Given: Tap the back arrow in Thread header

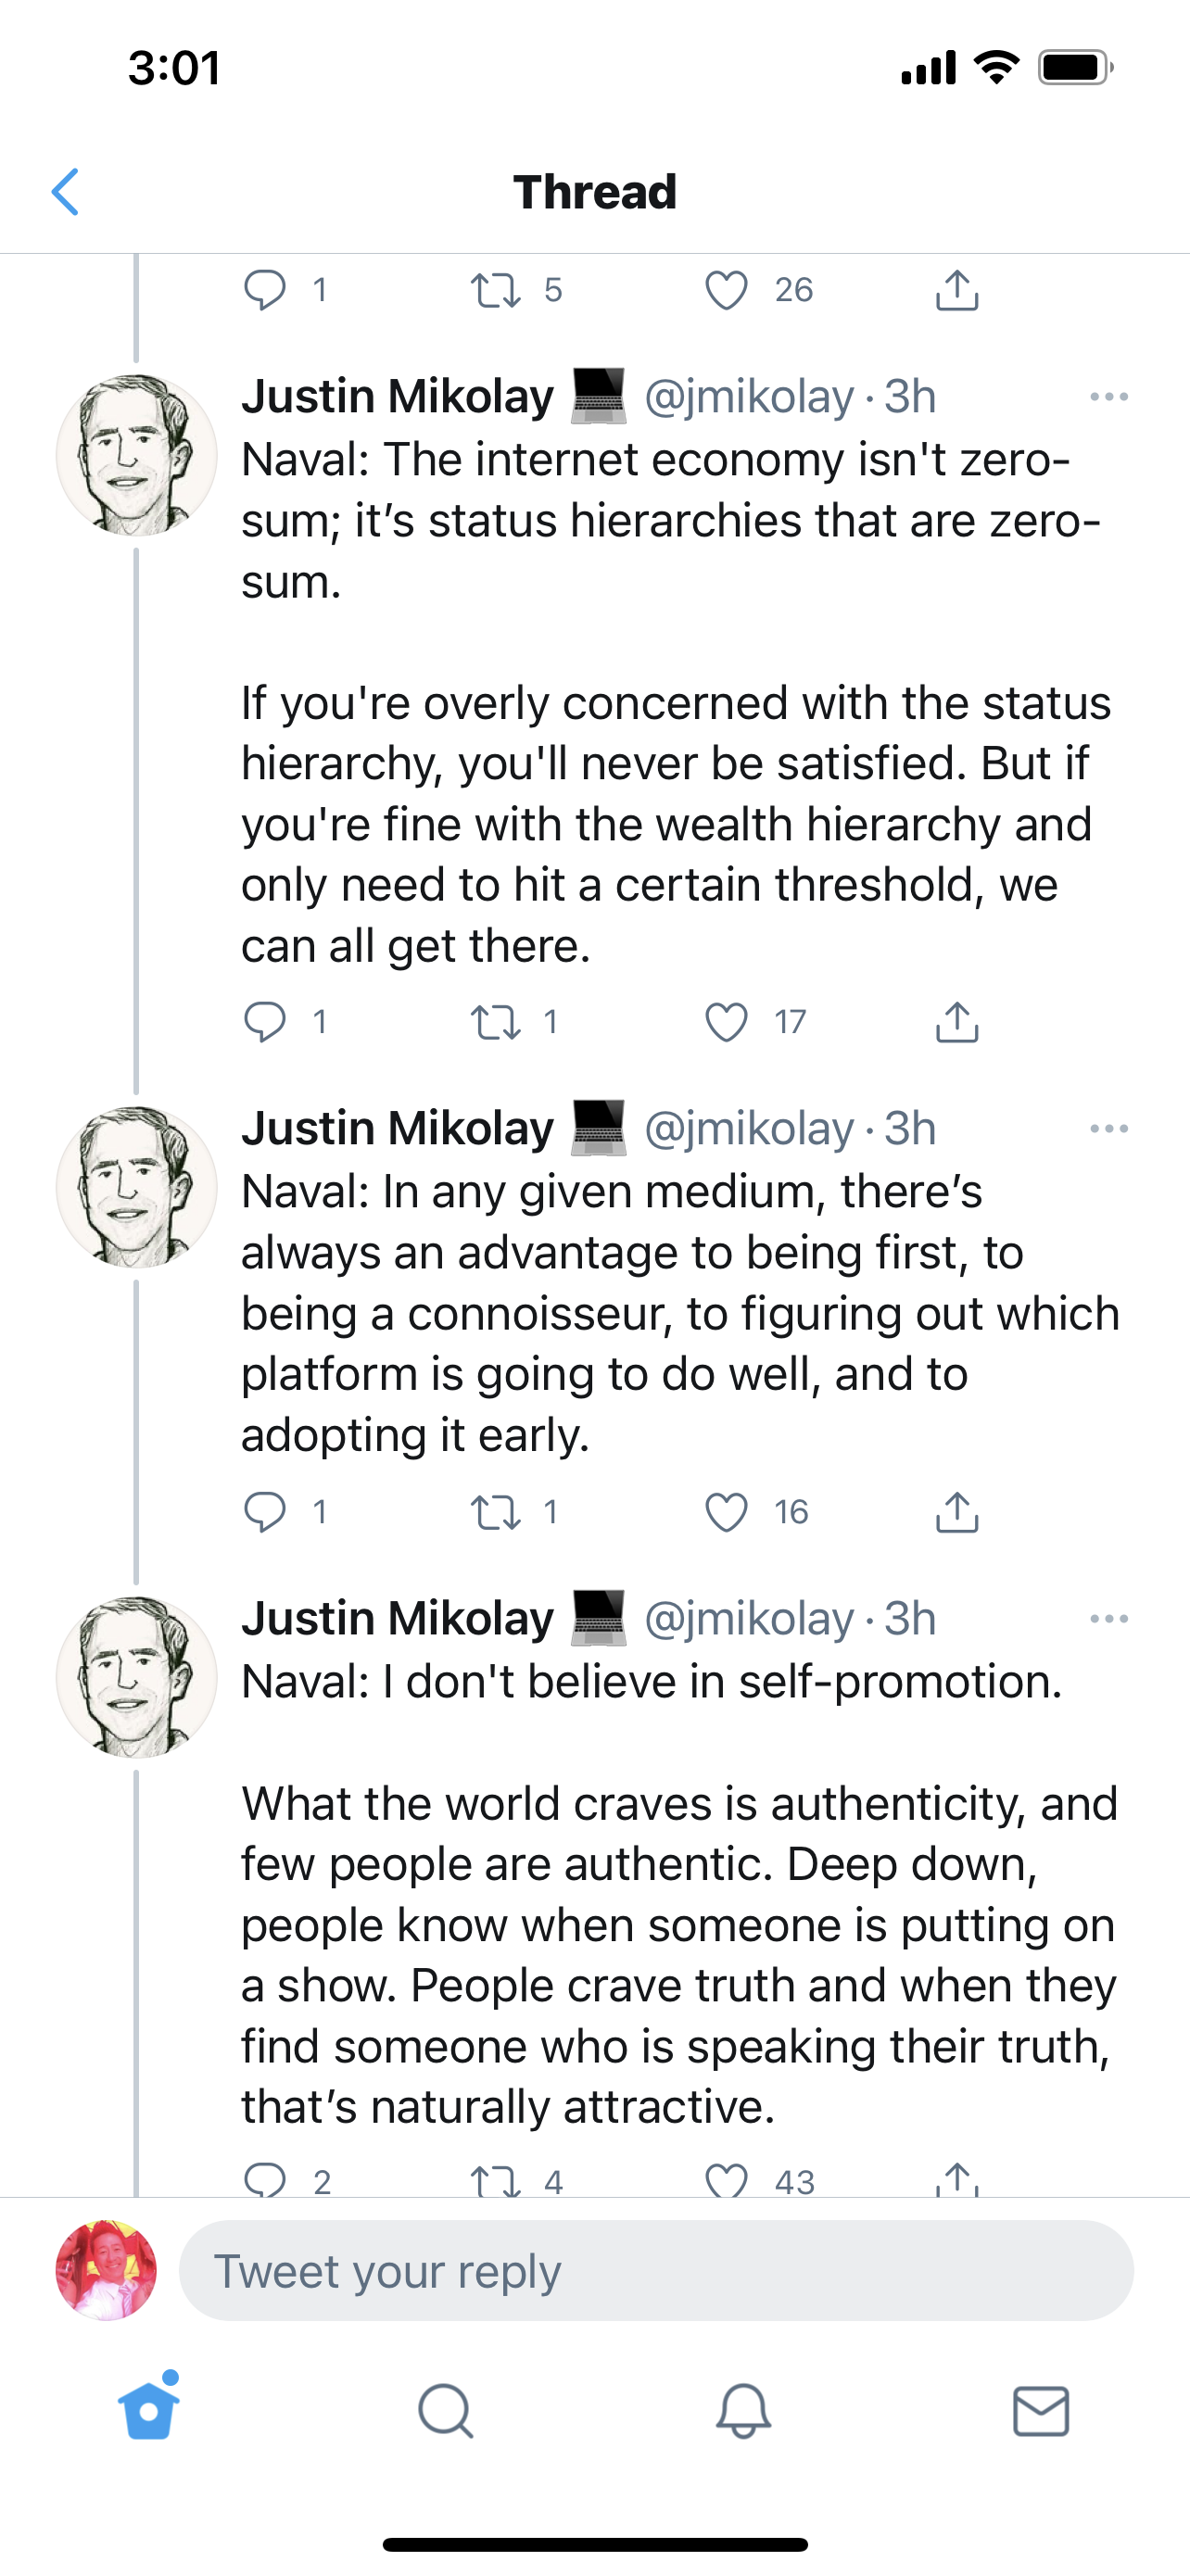Looking at the screenshot, I should (65, 192).
